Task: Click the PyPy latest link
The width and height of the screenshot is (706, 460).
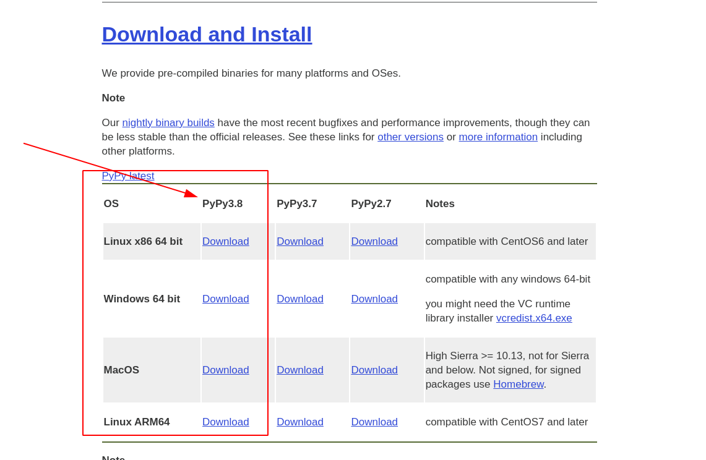Action: pyautogui.click(x=128, y=176)
